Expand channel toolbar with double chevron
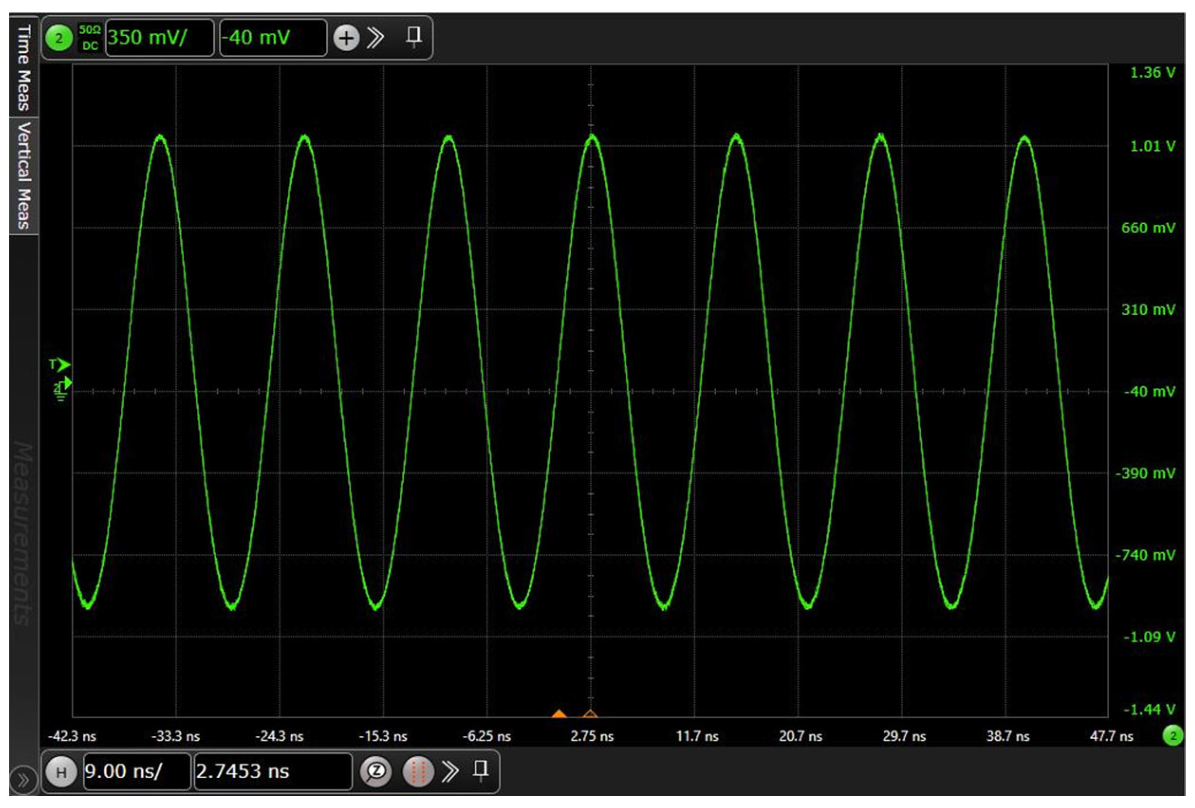 [x=375, y=37]
